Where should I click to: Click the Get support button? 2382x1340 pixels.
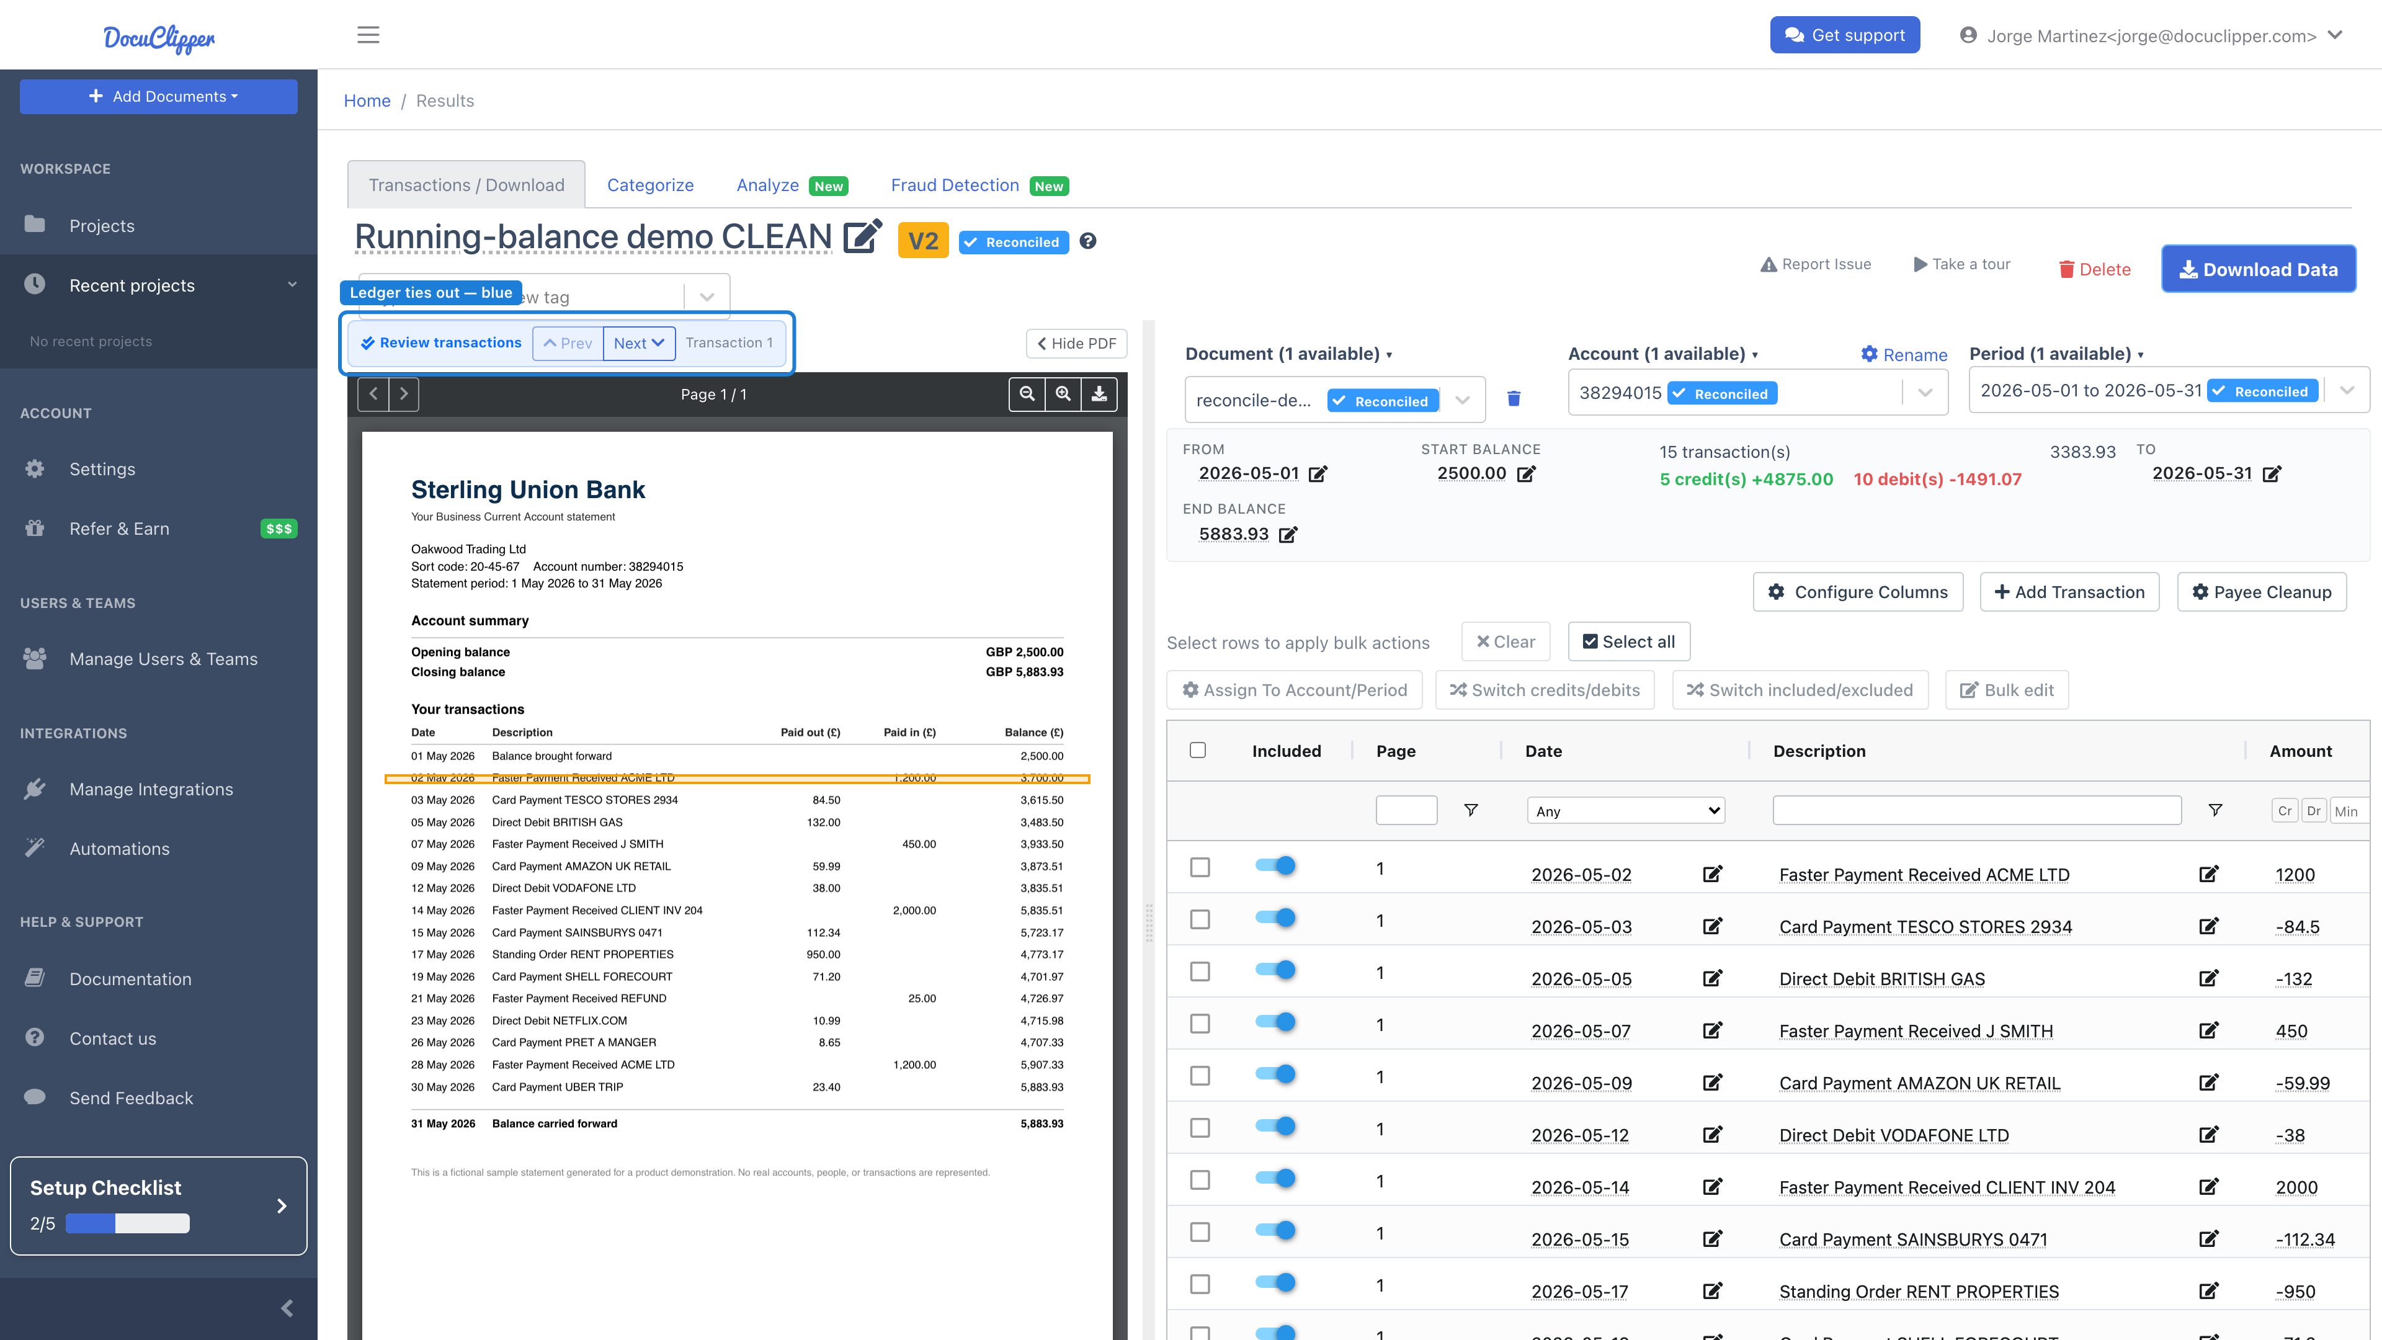pyautogui.click(x=1845, y=35)
